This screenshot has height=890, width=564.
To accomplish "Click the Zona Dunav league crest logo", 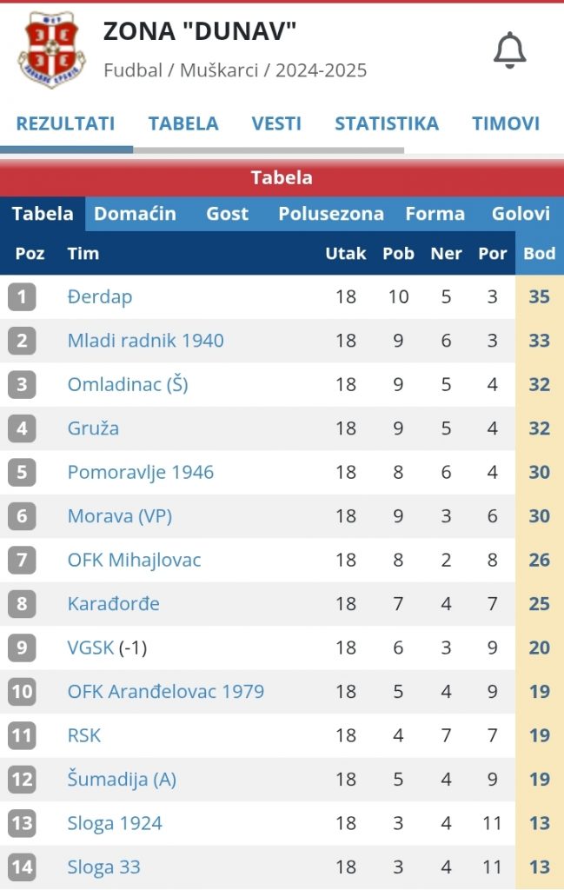I will tap(51, 50).
